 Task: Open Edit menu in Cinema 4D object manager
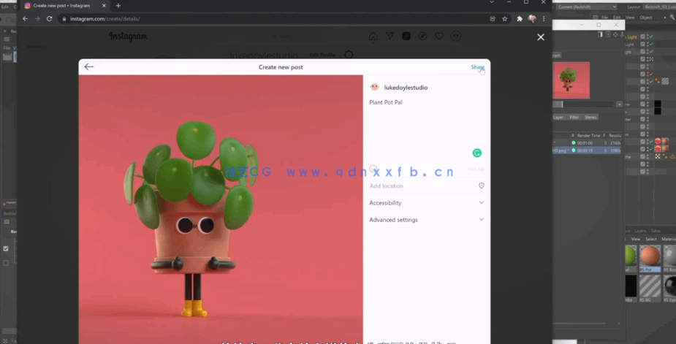click(x=617, y=18)
